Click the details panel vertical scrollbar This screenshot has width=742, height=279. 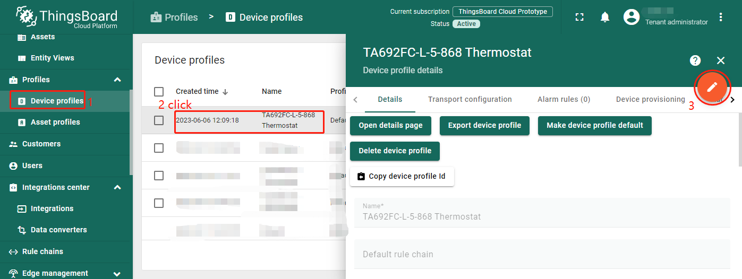pyautogui.click(x=740, y=140)
